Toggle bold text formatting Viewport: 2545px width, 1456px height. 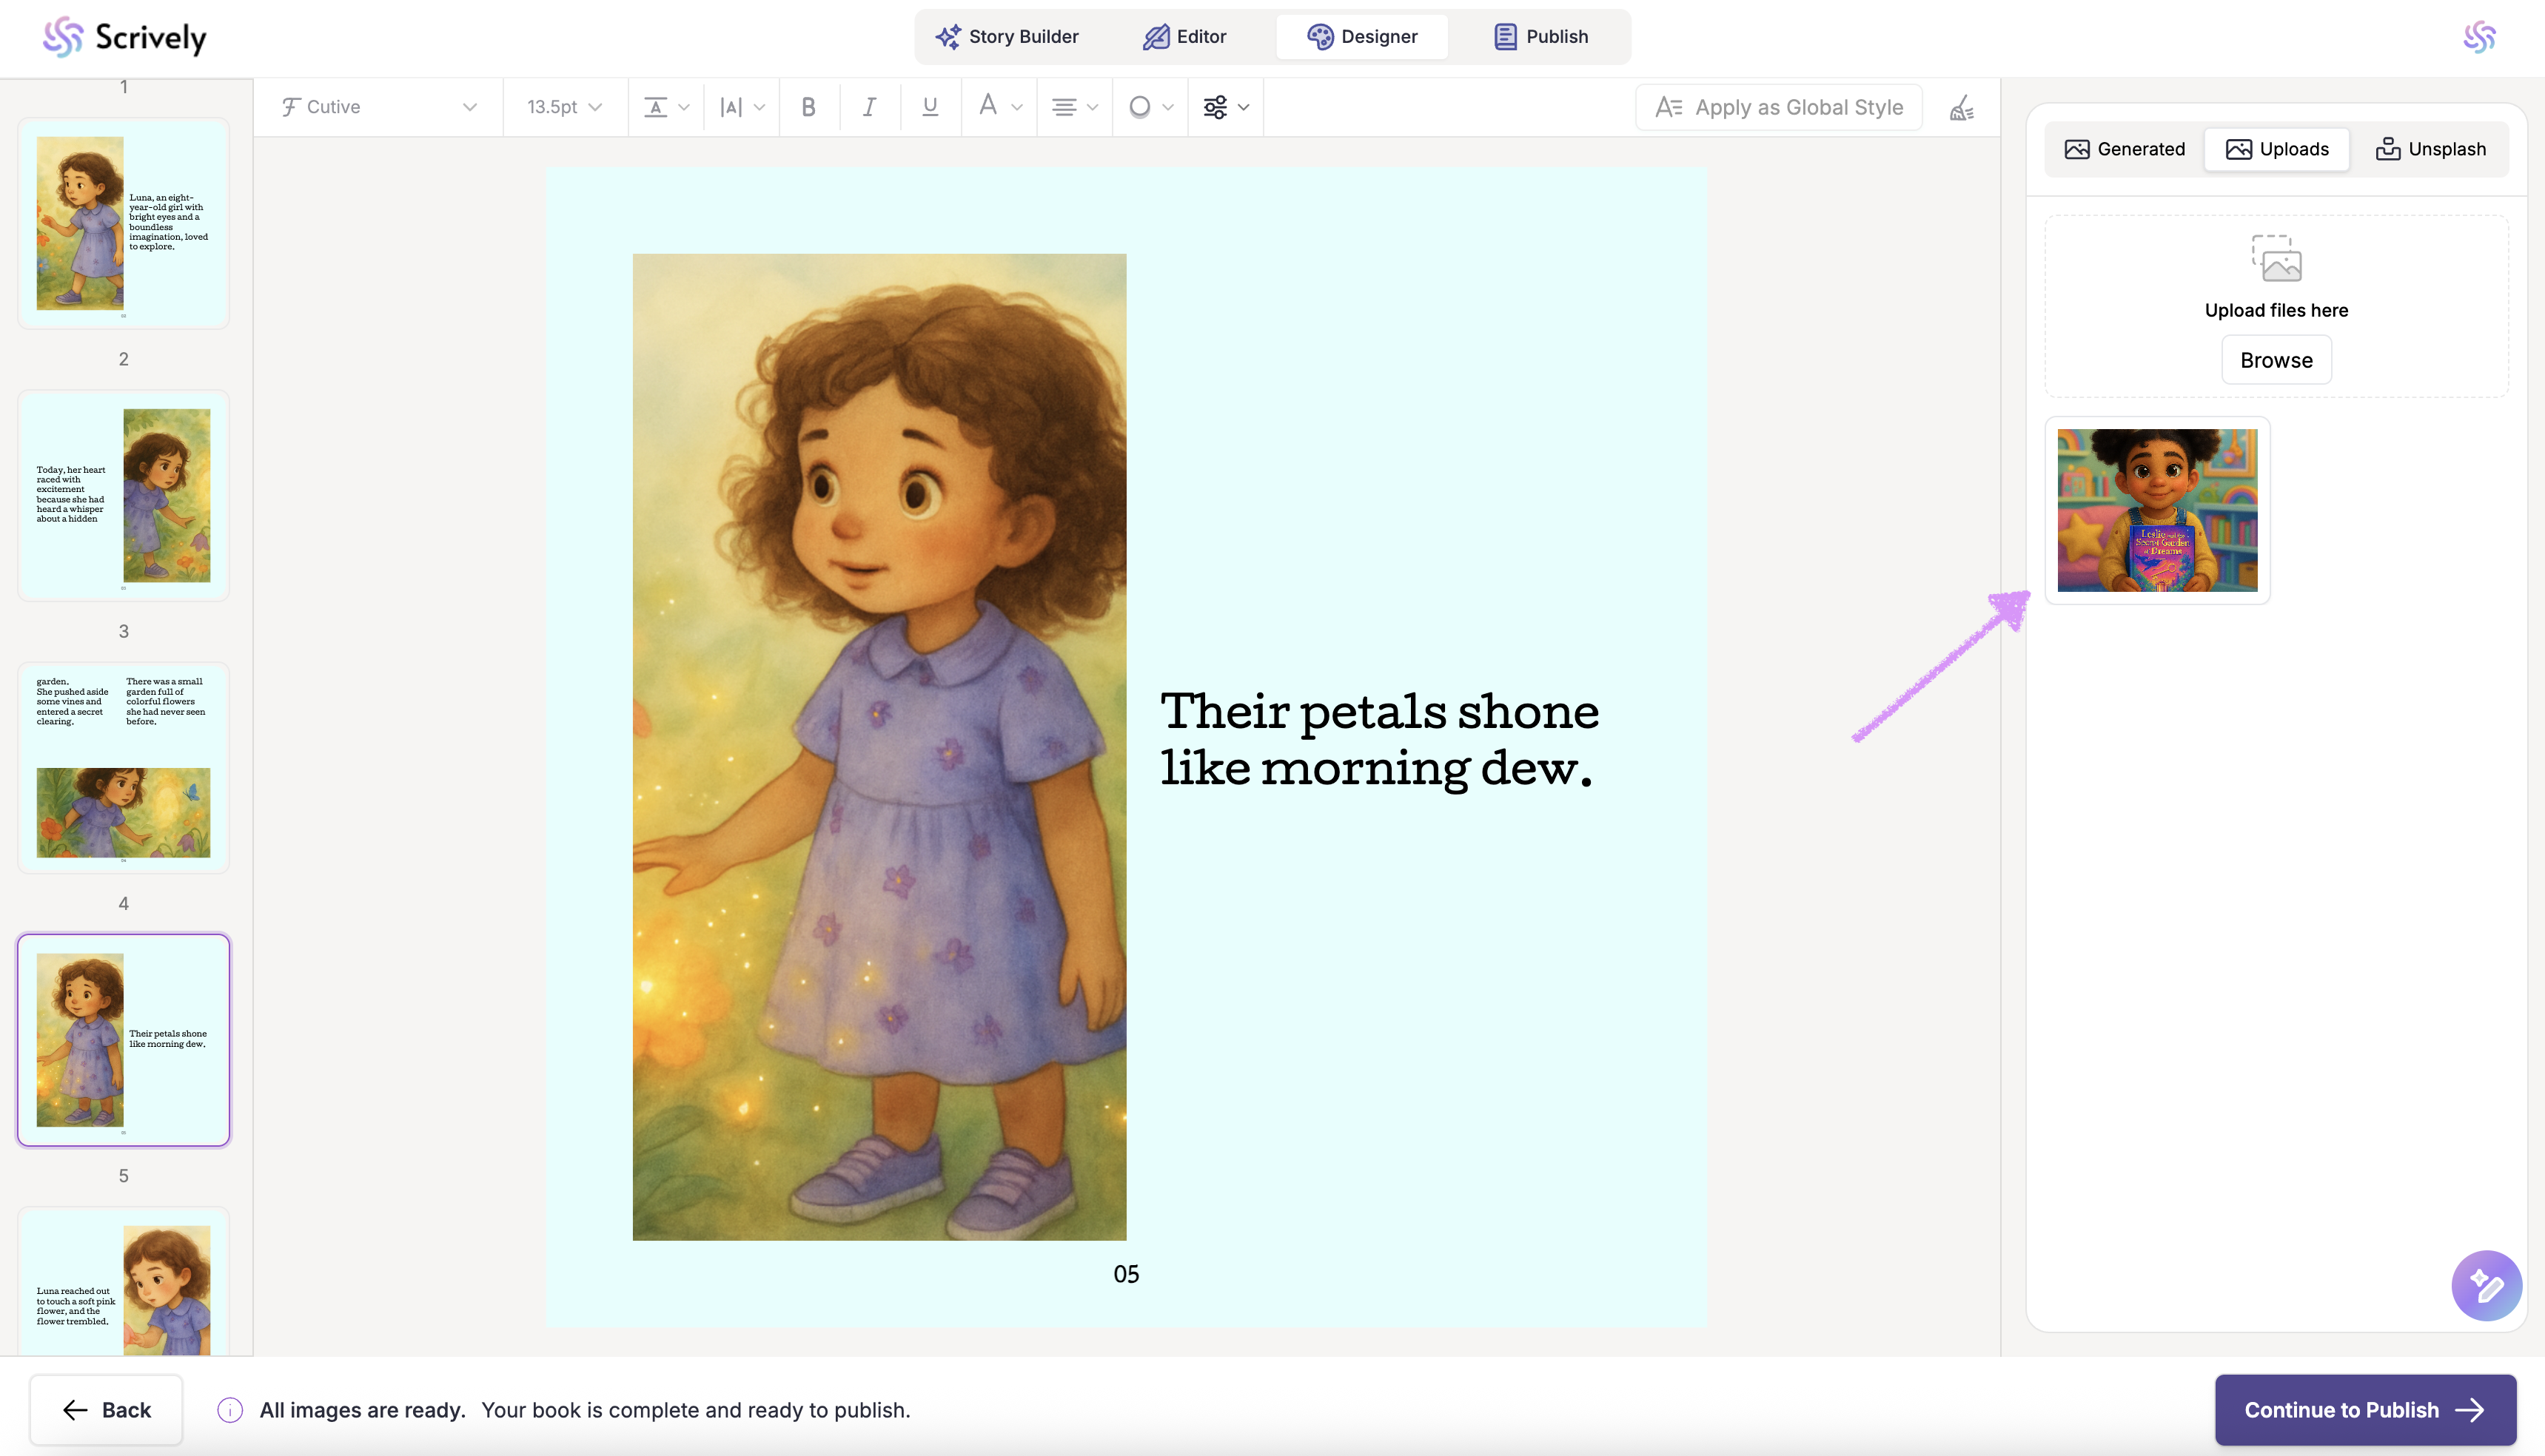(x=808, y=107)
